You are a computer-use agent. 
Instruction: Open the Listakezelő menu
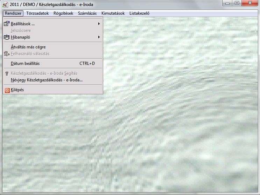[x=139, y=13]
